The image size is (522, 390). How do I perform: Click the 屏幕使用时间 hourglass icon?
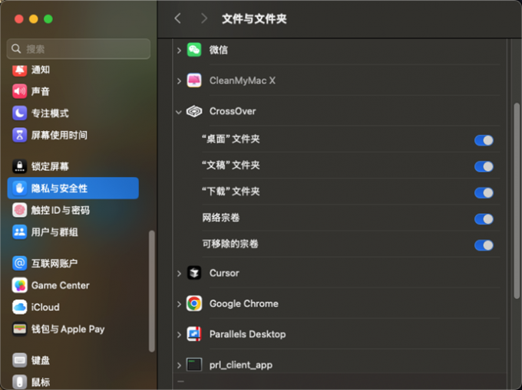pyautogui.click(x=20, y=135)
